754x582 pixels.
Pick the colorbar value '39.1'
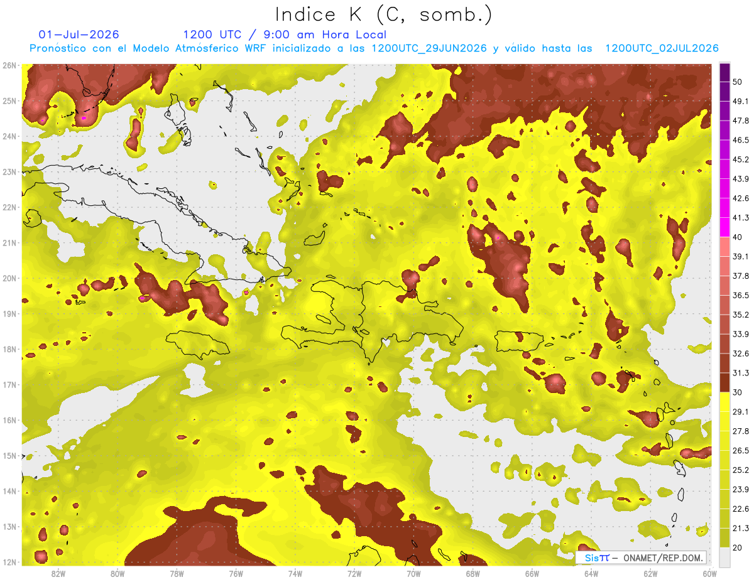pyautogui.click(x=740, y=257)
